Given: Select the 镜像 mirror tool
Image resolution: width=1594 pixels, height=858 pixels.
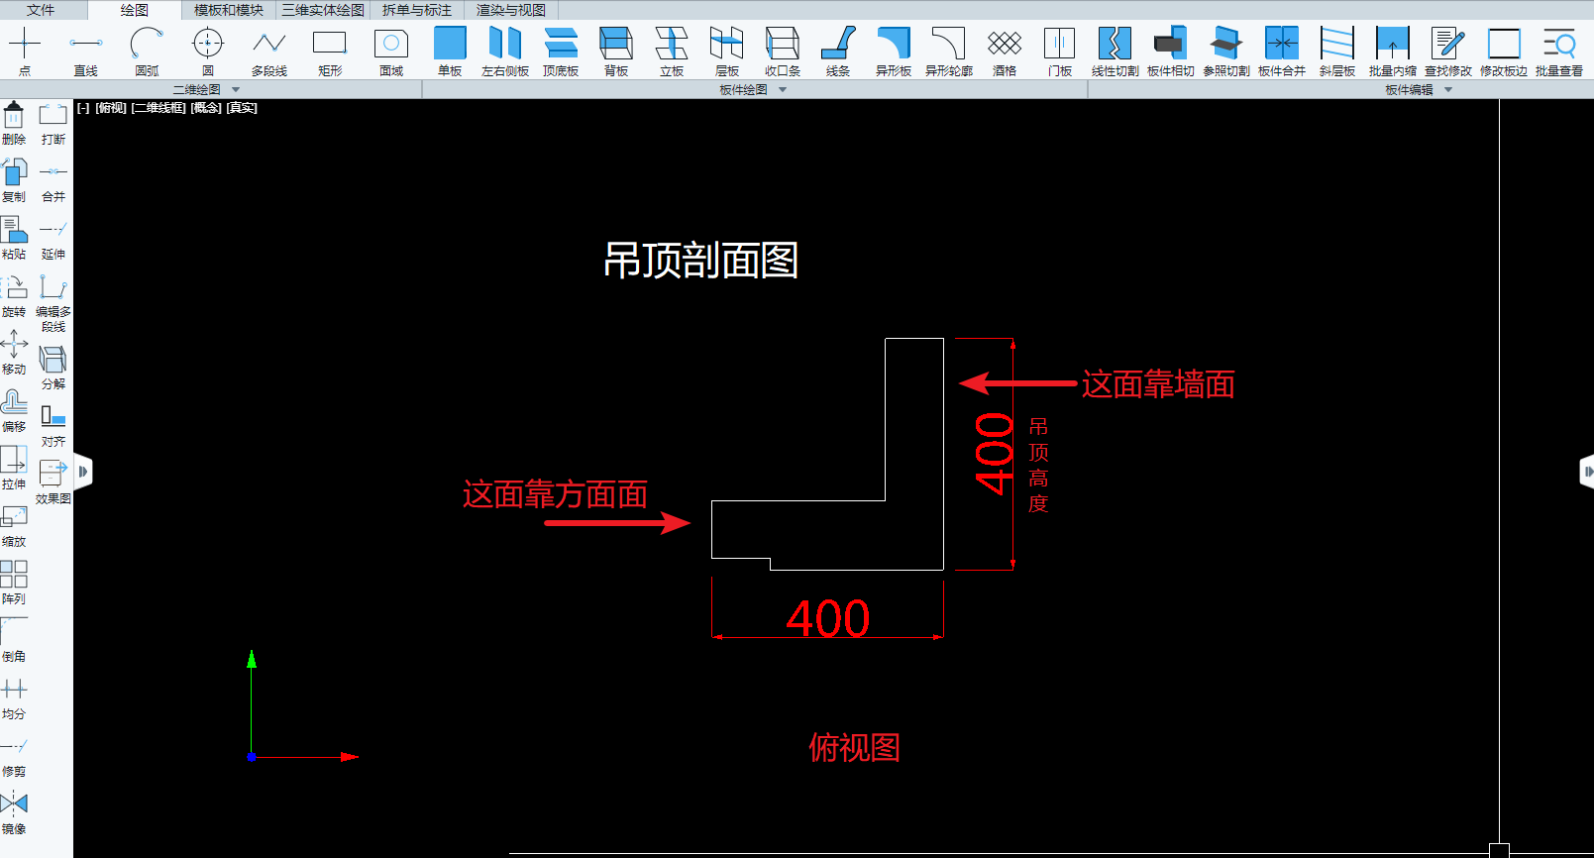Looking at the screenshot, I should [x=14, y=811].
